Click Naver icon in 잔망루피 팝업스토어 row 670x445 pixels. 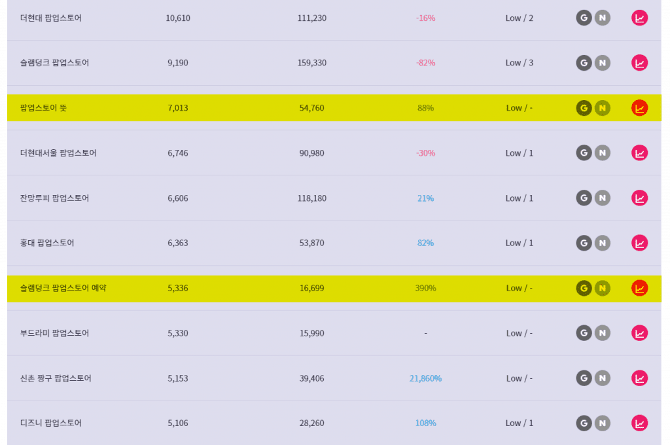[603, 198]
